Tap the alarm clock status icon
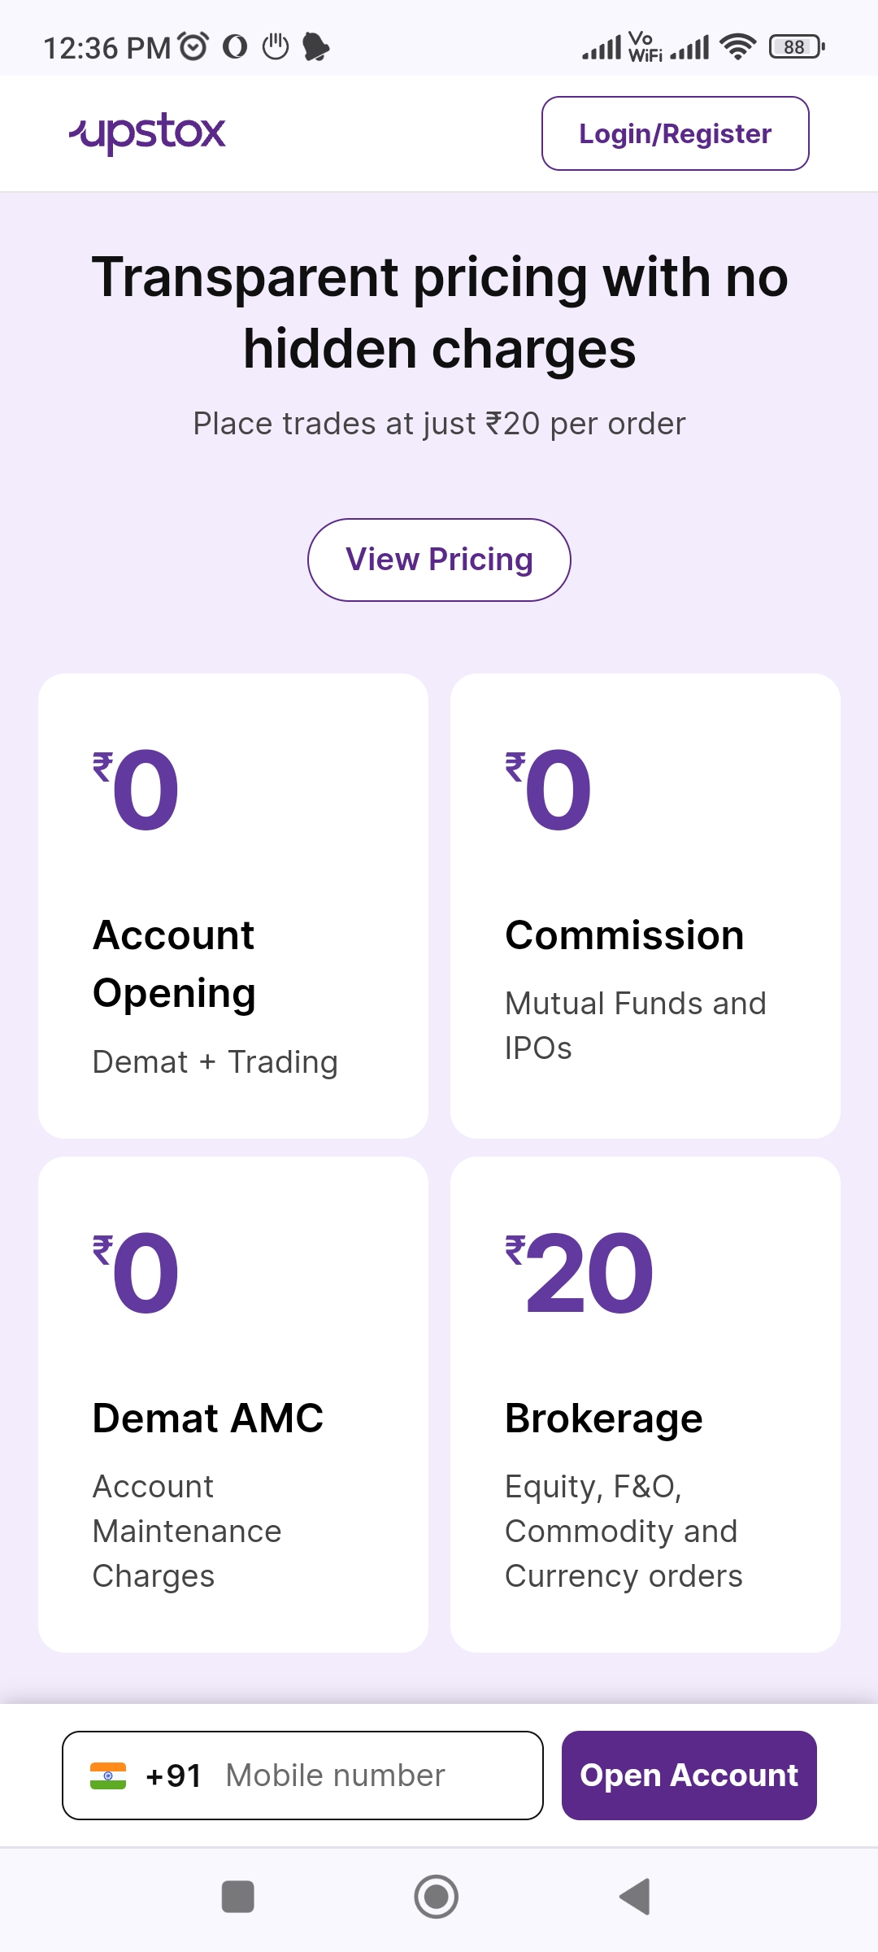Viewport: 878px width, 1952px height. [193, 47]
